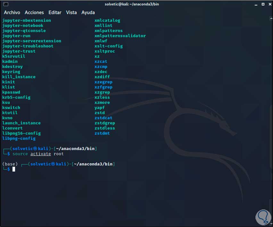Maximize the terminal window
The height and width of the screenshot is (227, 273).
coord(263,4)
